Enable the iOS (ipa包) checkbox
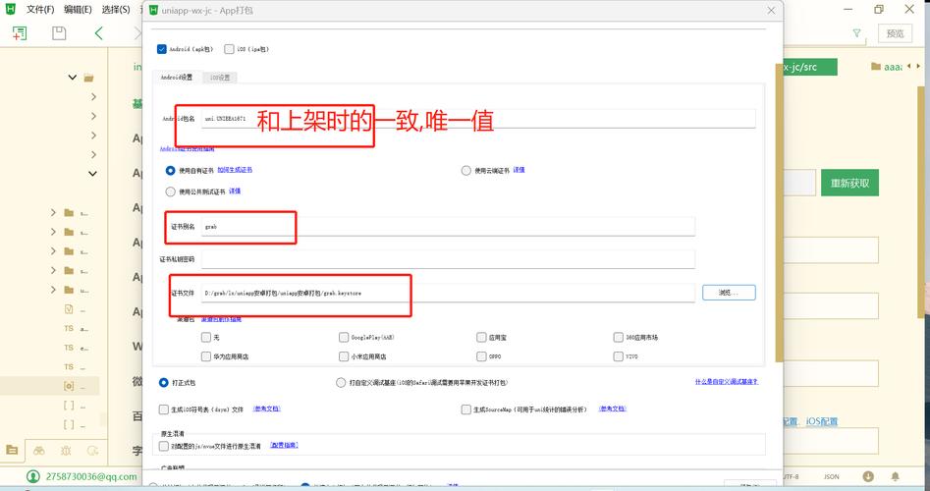The image size is (930, 491). (x=229, y=48)
